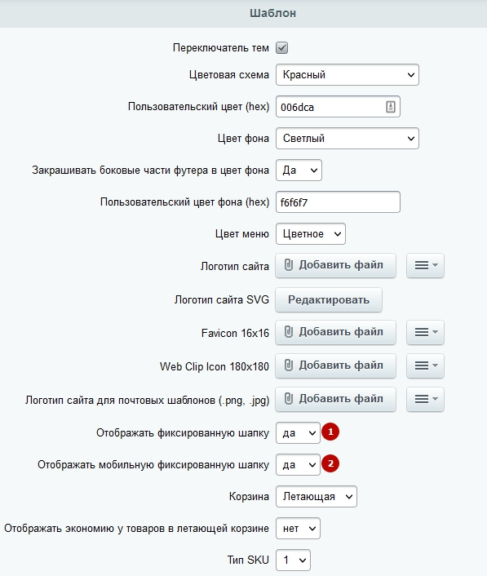Viewport: 487px width, 576px height.
Task: Click the custom color hex field 006dca
Action: click(338, 107)
